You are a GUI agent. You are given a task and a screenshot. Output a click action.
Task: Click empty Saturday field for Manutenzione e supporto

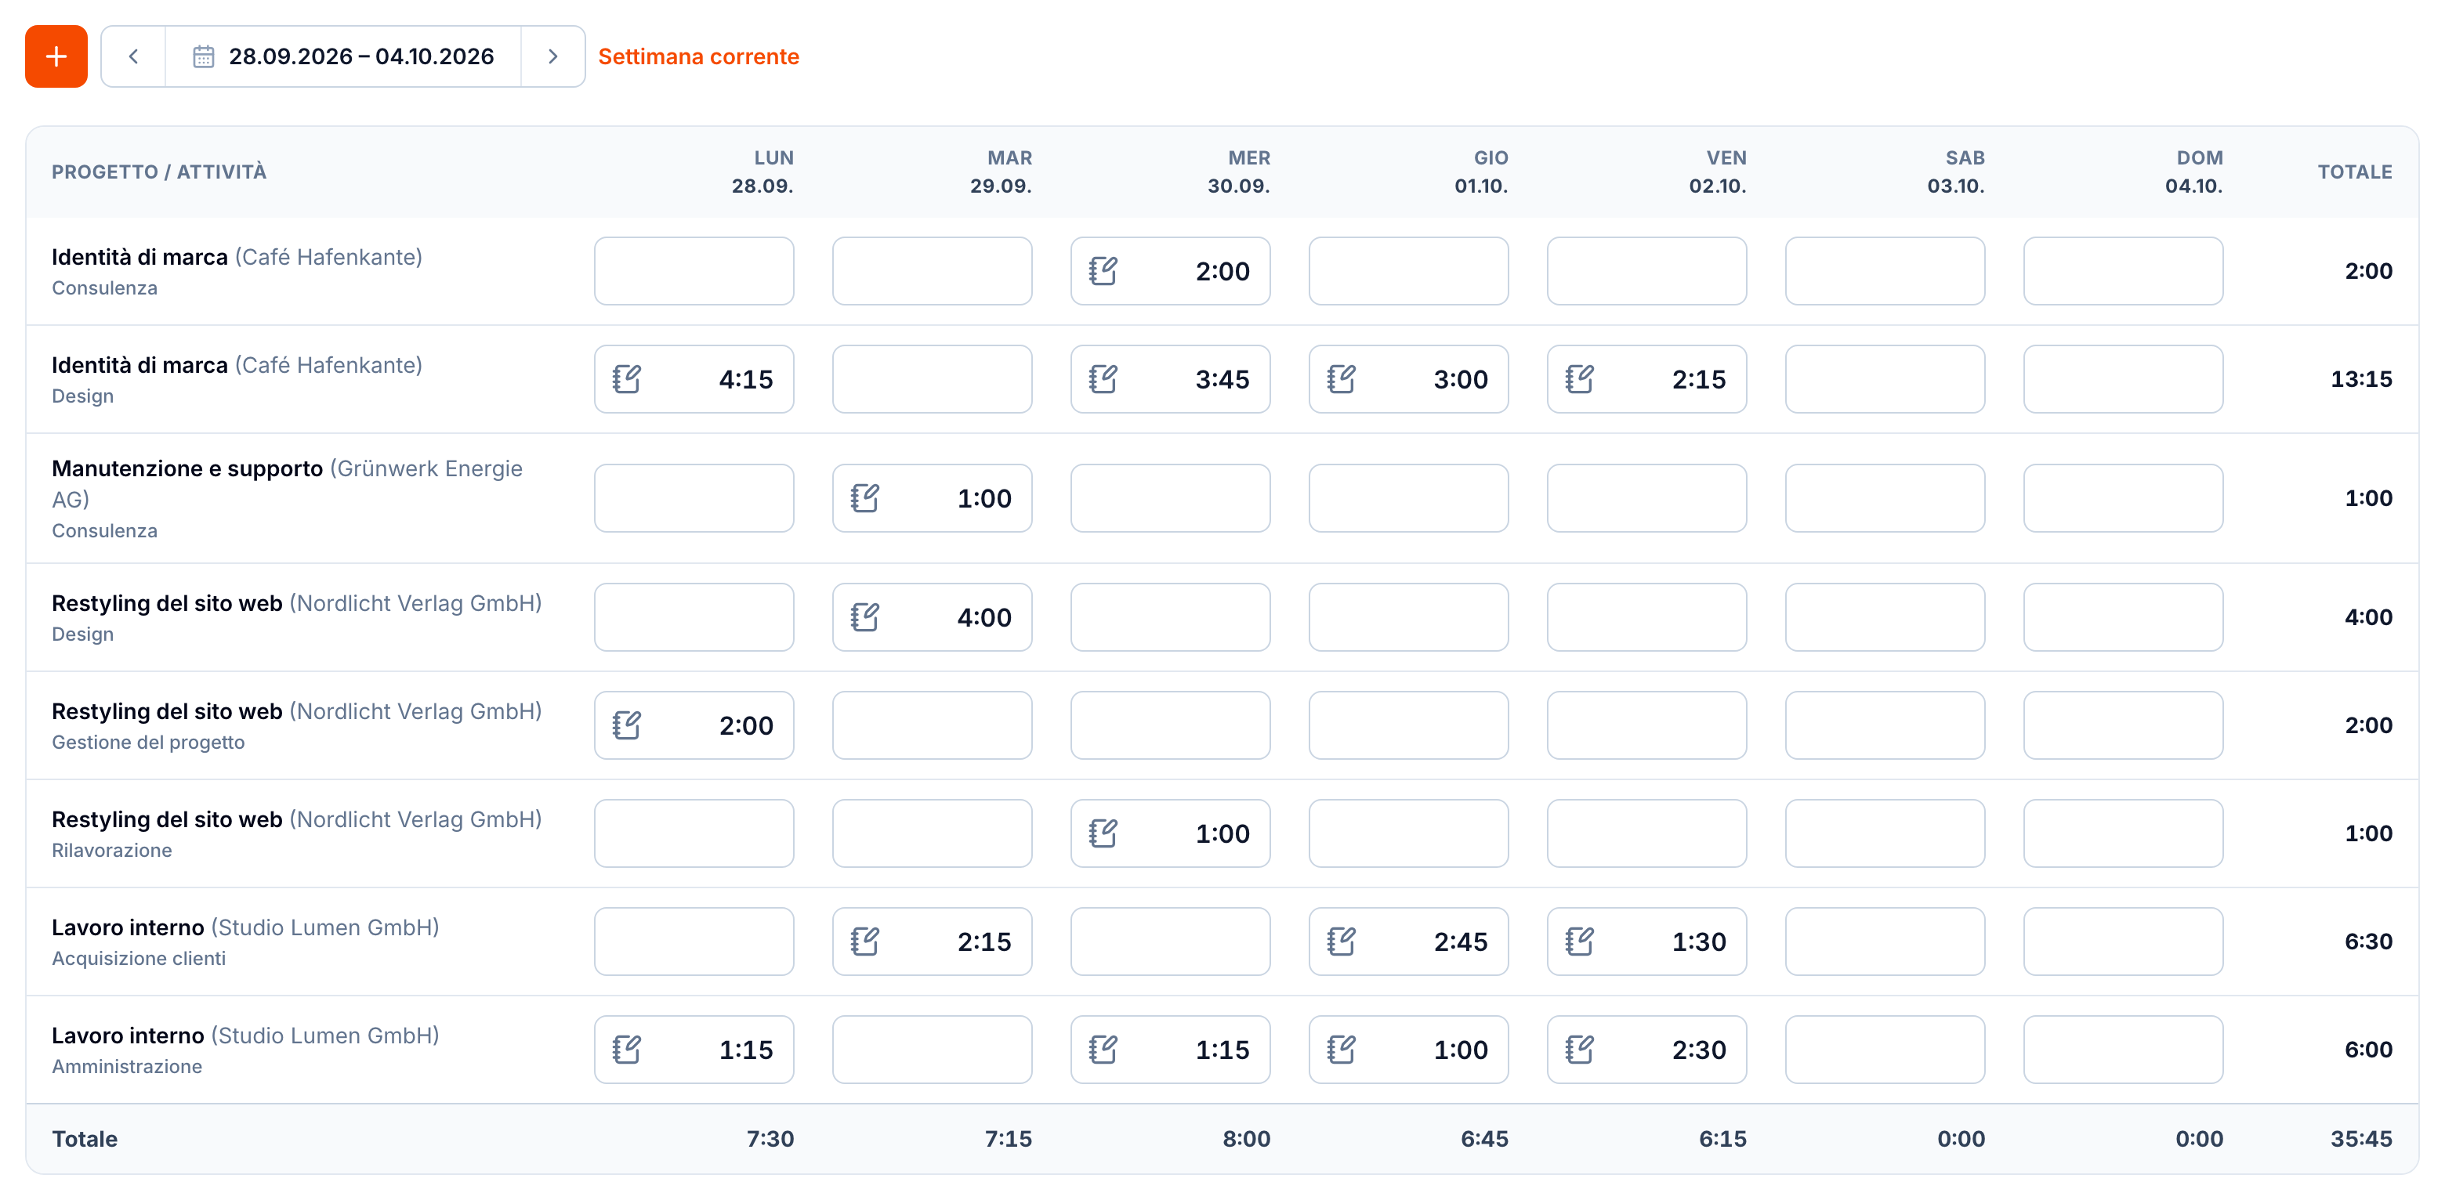pos(1885,498)
